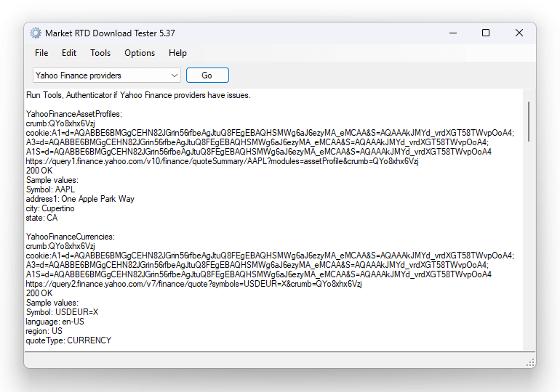Close the Market RTD Download Tester window

point(519,33)
